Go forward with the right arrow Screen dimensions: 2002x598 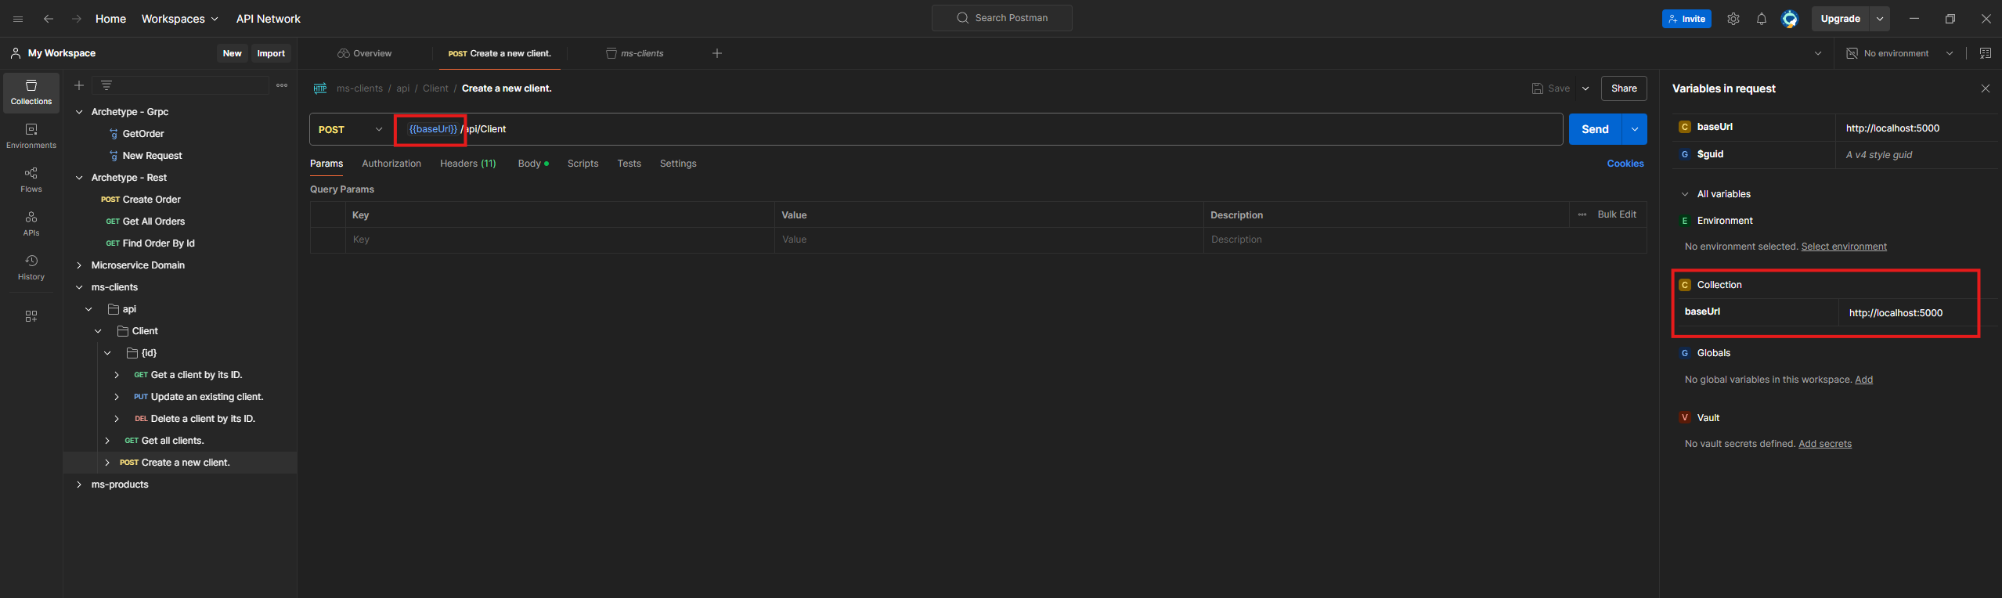(77, 19)
